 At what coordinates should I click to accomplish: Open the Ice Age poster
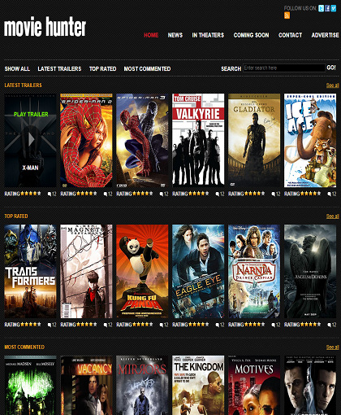(x=310, y=141)
